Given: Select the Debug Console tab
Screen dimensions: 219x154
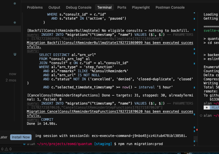Looking at the screenshot, I should [x=79, y=8].
